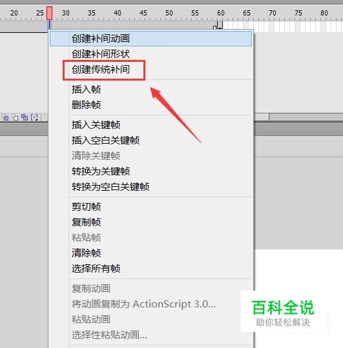The height and width of the screenshot is (348, 343).
Task: Click the greyed 清除关键帧 item
Action: [151, 155]
